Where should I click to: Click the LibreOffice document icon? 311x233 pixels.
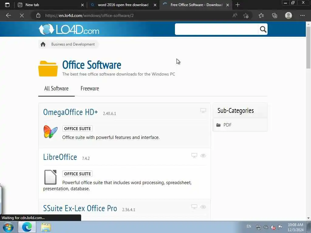tap(50, 177)
